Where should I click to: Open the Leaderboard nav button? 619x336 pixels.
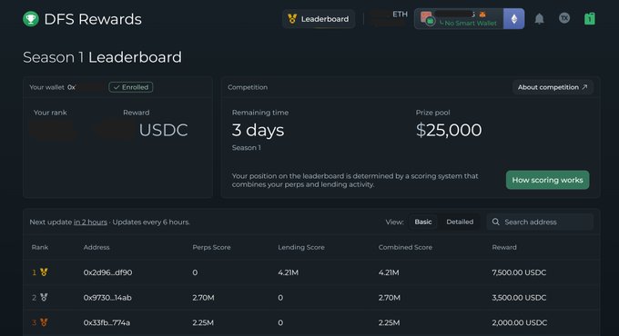(319, 19)
